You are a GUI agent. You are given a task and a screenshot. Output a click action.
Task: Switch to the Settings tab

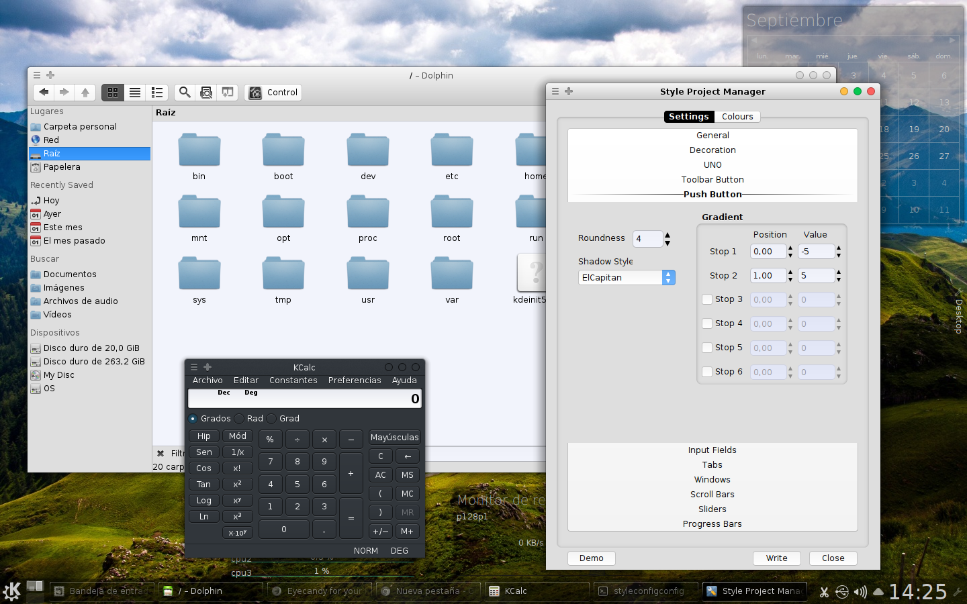coord(688,117)
